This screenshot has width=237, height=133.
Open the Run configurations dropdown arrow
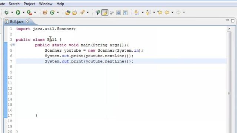(24, 13)
